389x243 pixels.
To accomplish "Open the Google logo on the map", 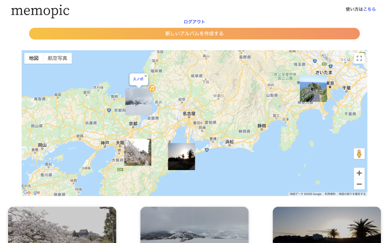I will coord(31,192).
